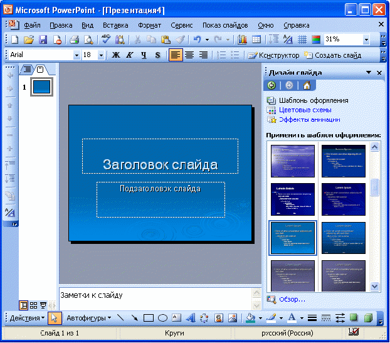The image size is (390, 343).
Task: Click the color/grayscale swatch icon
Action: (x=316, y=40)
